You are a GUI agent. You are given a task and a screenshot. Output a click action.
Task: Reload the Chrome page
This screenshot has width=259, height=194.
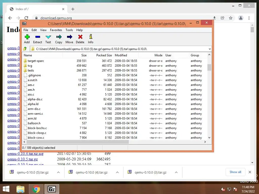[x=26, y=18]
